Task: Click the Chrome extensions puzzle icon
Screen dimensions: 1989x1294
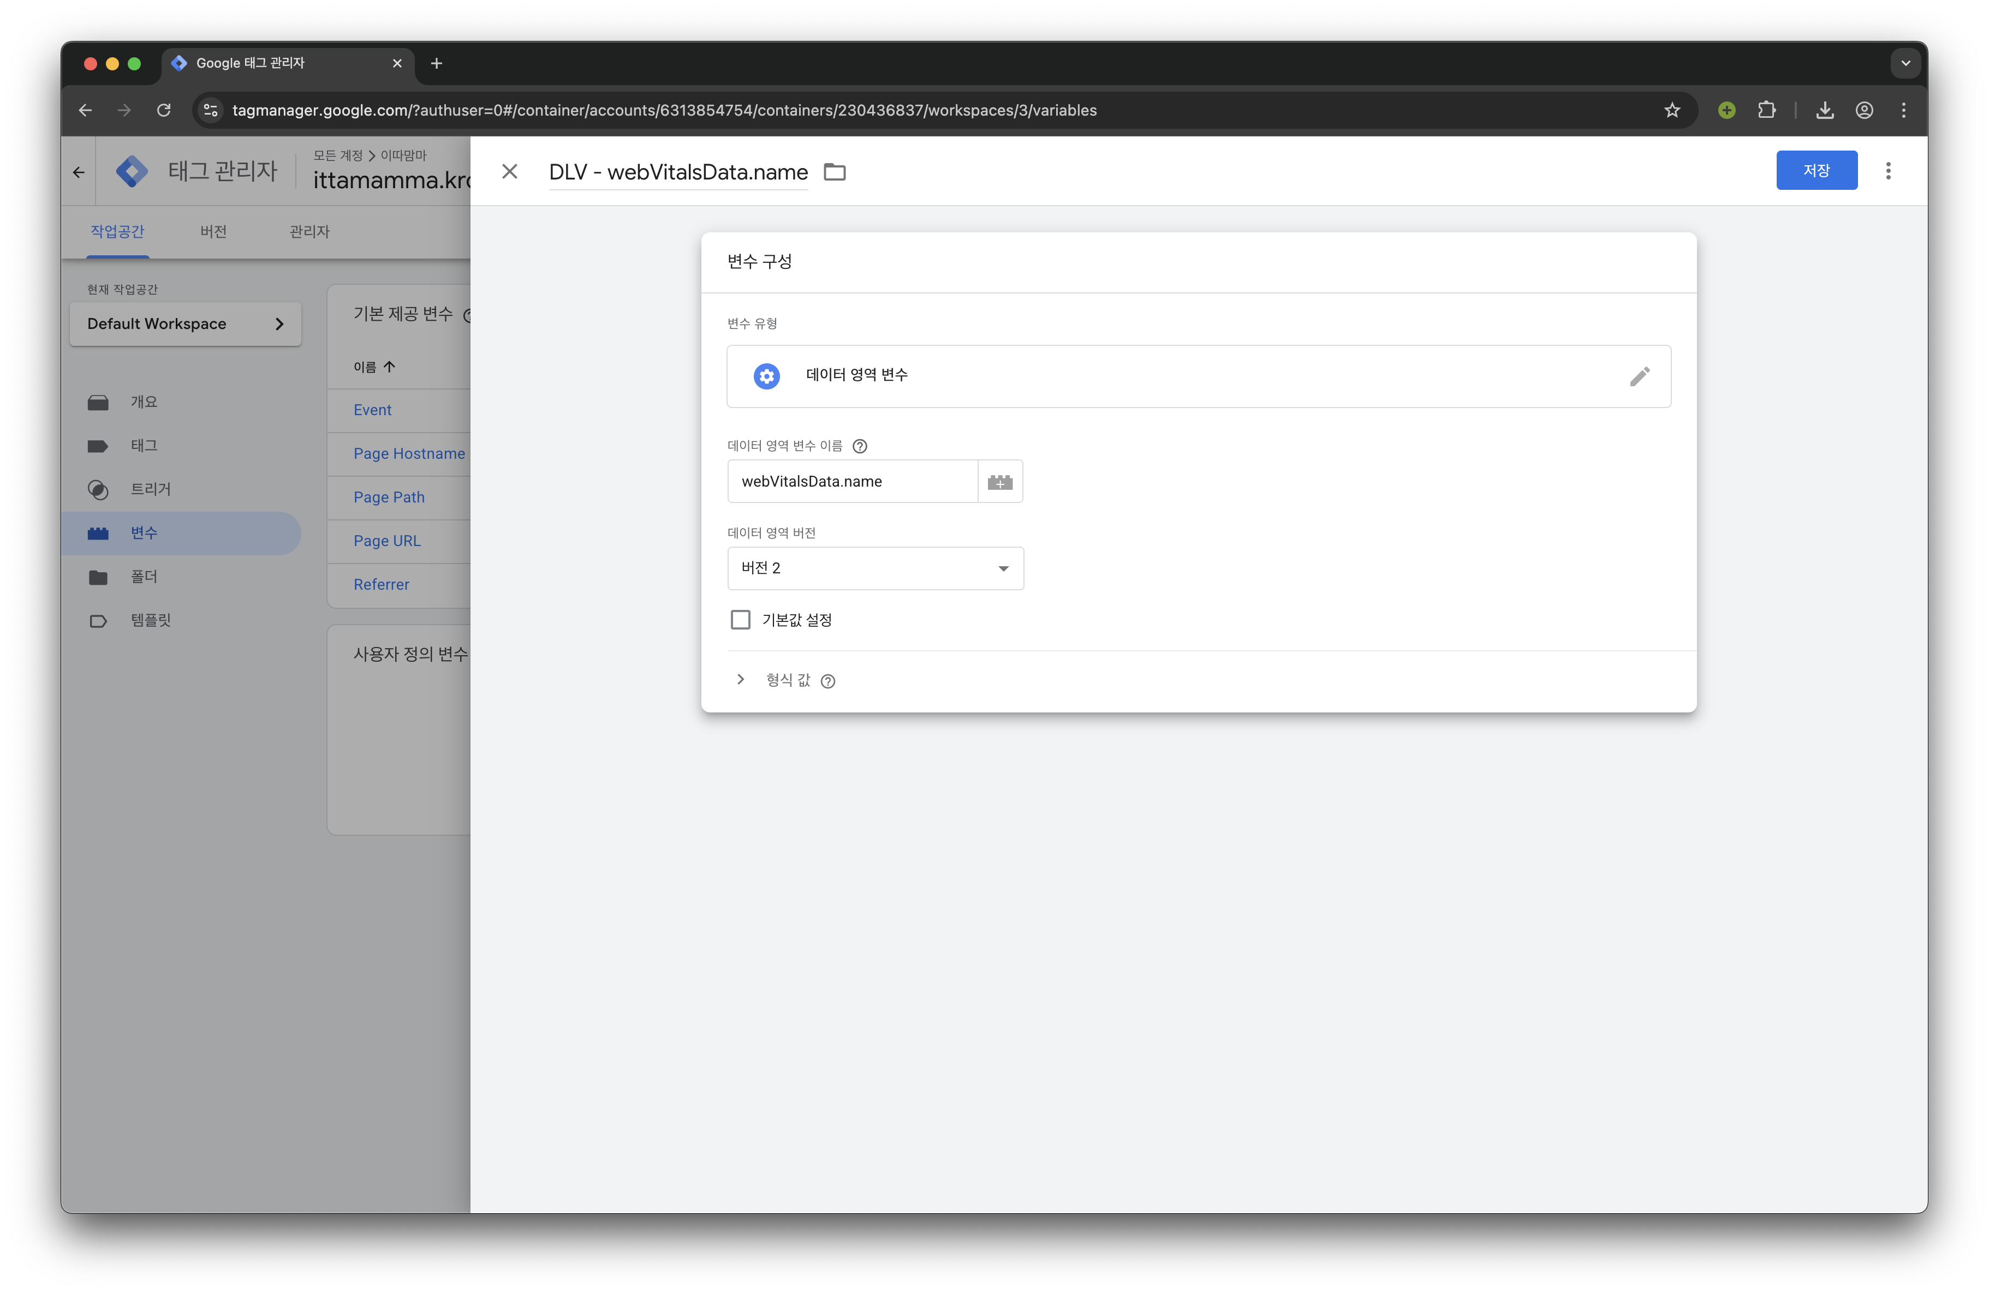Action: pyautogui.click(x=1766, y=110)
